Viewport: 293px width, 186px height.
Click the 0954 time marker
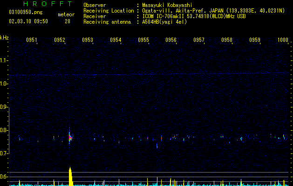pyautogui.click(x=116, y=40)
